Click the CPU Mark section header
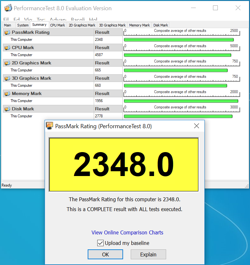The height and width of the screenshot is (265, 250). click(x=48, y=48)
